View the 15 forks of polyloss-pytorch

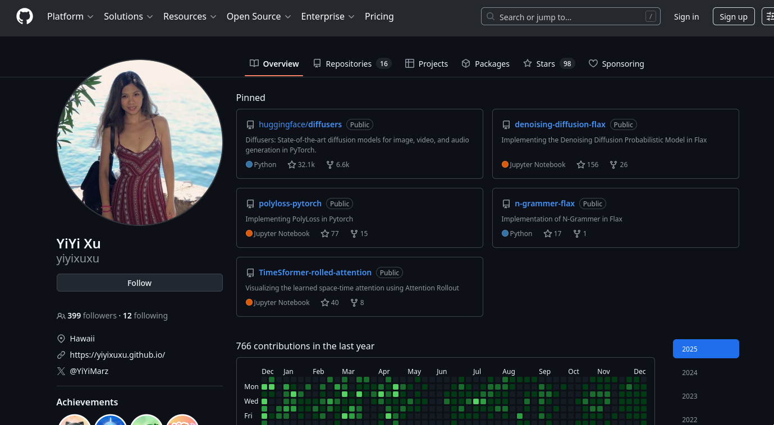359,233
